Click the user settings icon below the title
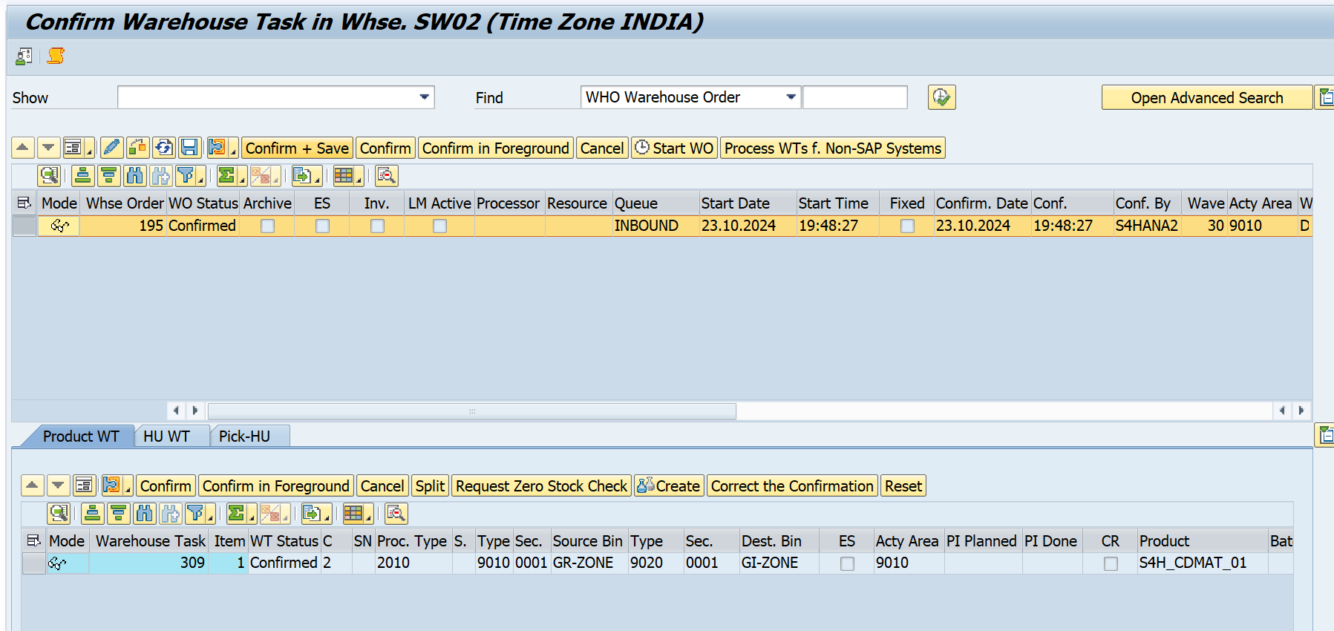Viewport: 1334px width, 631px height. point(24,56)
